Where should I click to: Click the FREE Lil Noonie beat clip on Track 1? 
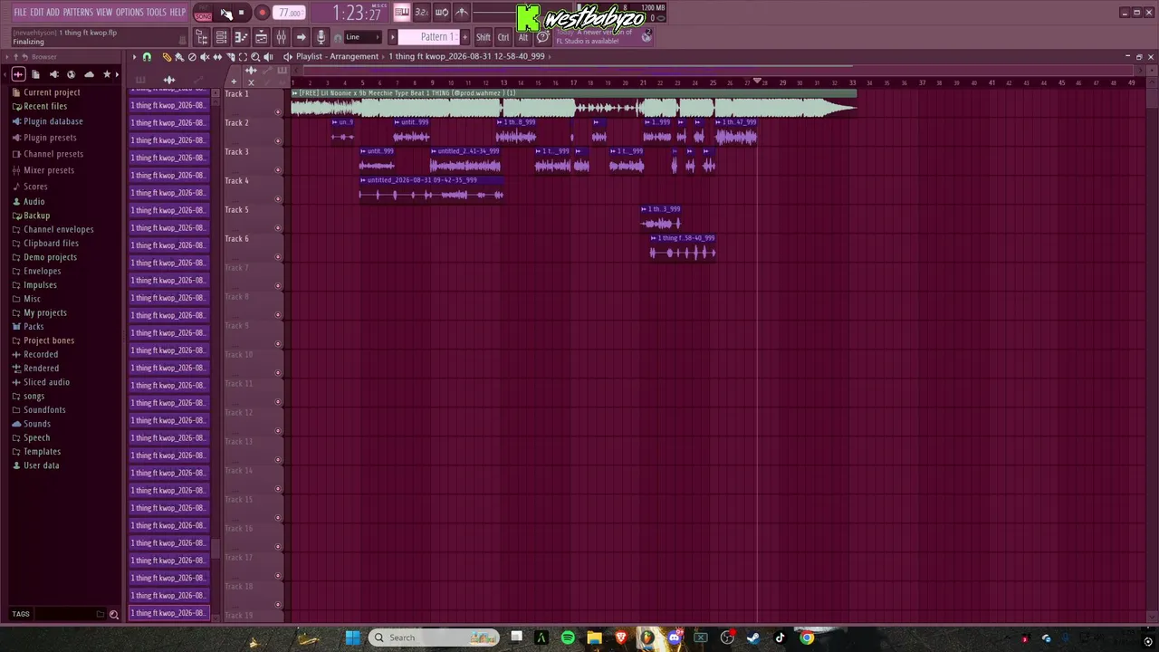(573, 103)
